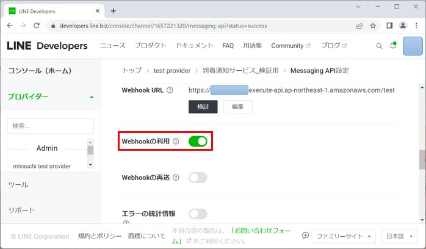Open the Chrome profile icon
The image size is (426, 249).
(x=403, y=26)
